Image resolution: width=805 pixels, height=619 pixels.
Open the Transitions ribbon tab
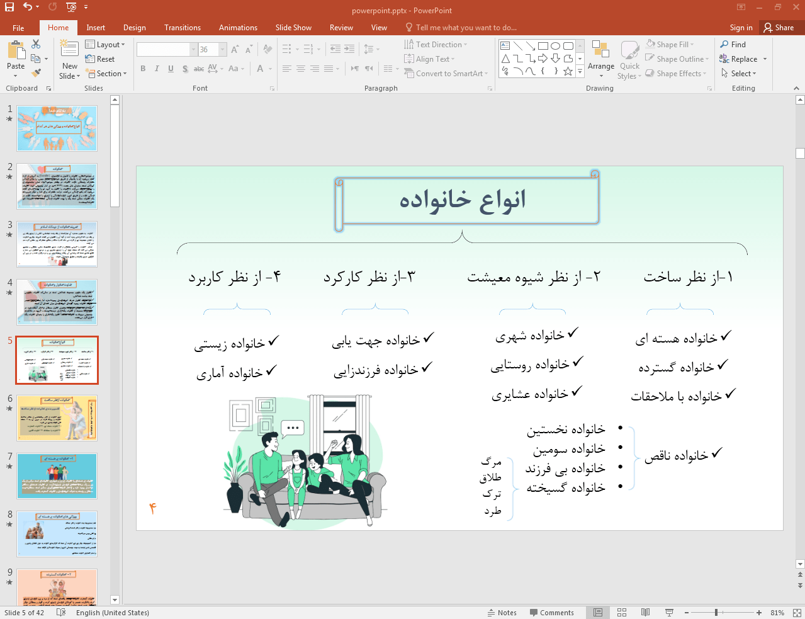pos(183,28)
